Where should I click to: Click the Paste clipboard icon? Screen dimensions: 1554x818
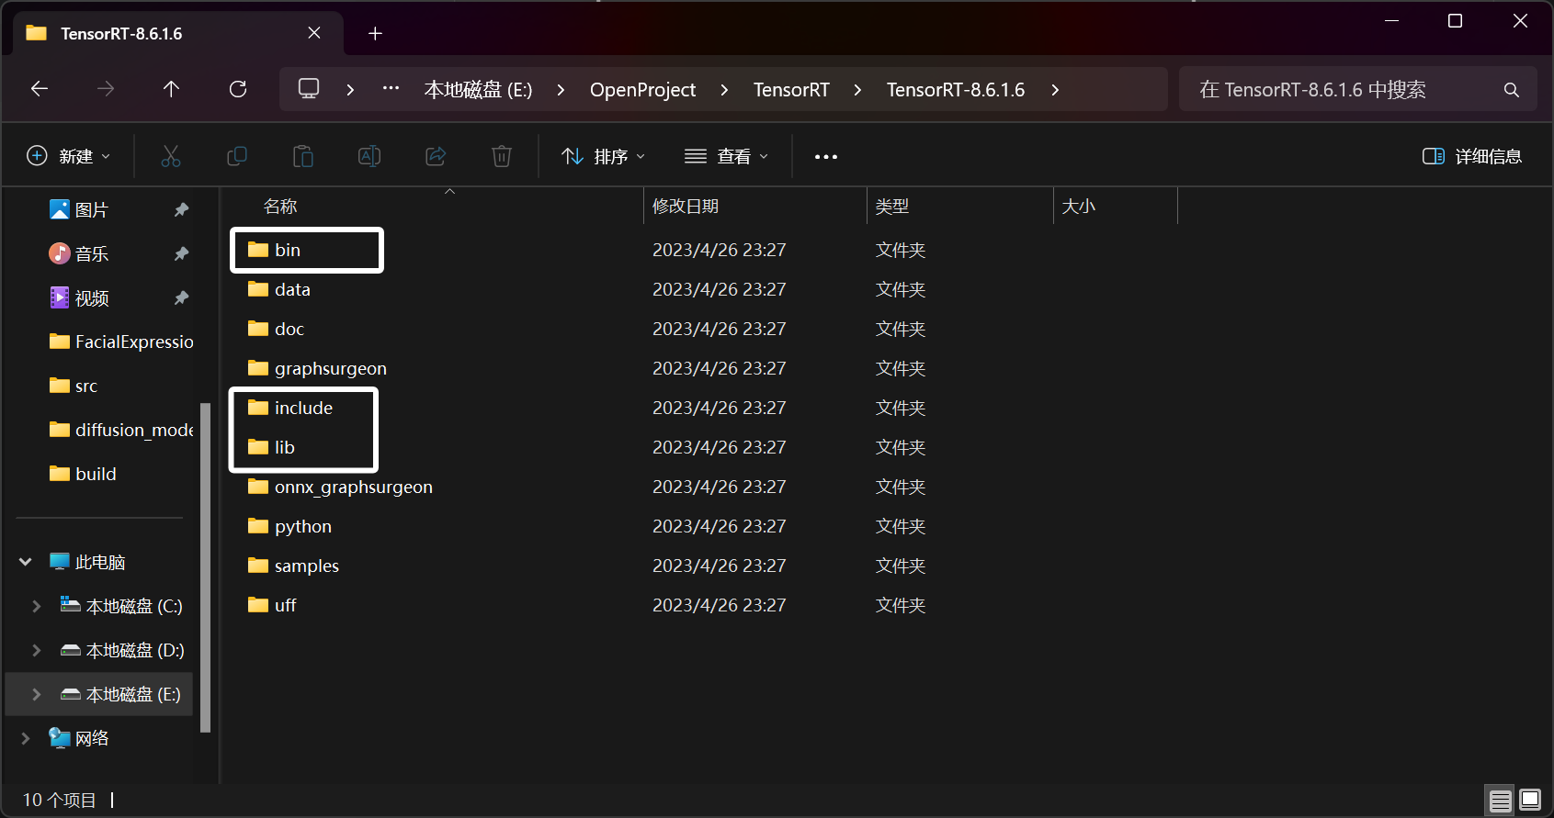coord(303,156)
